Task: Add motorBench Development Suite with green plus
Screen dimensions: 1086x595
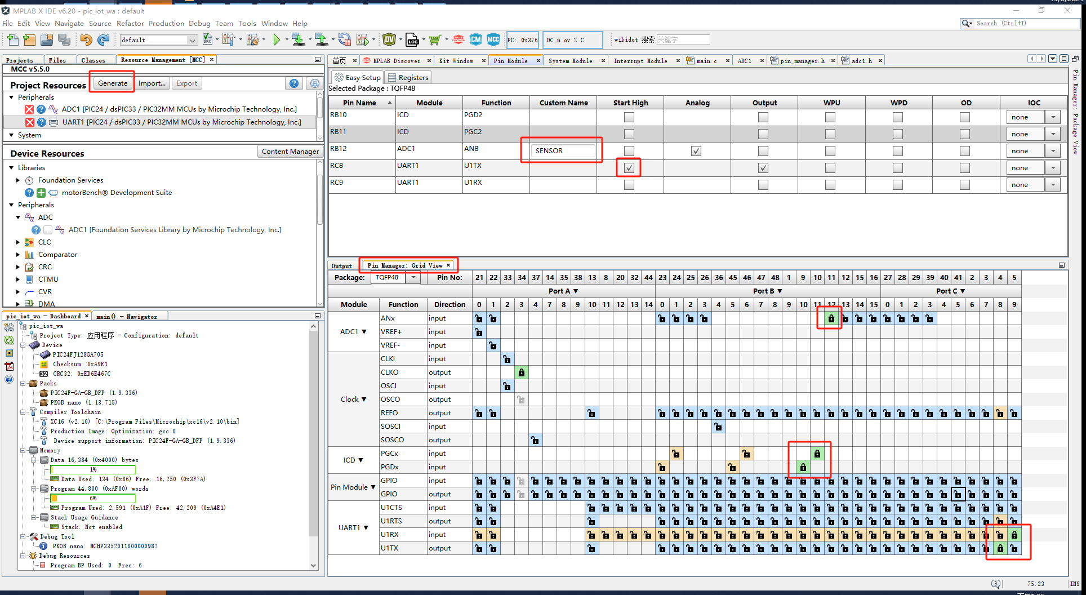Action: [41, 193]
